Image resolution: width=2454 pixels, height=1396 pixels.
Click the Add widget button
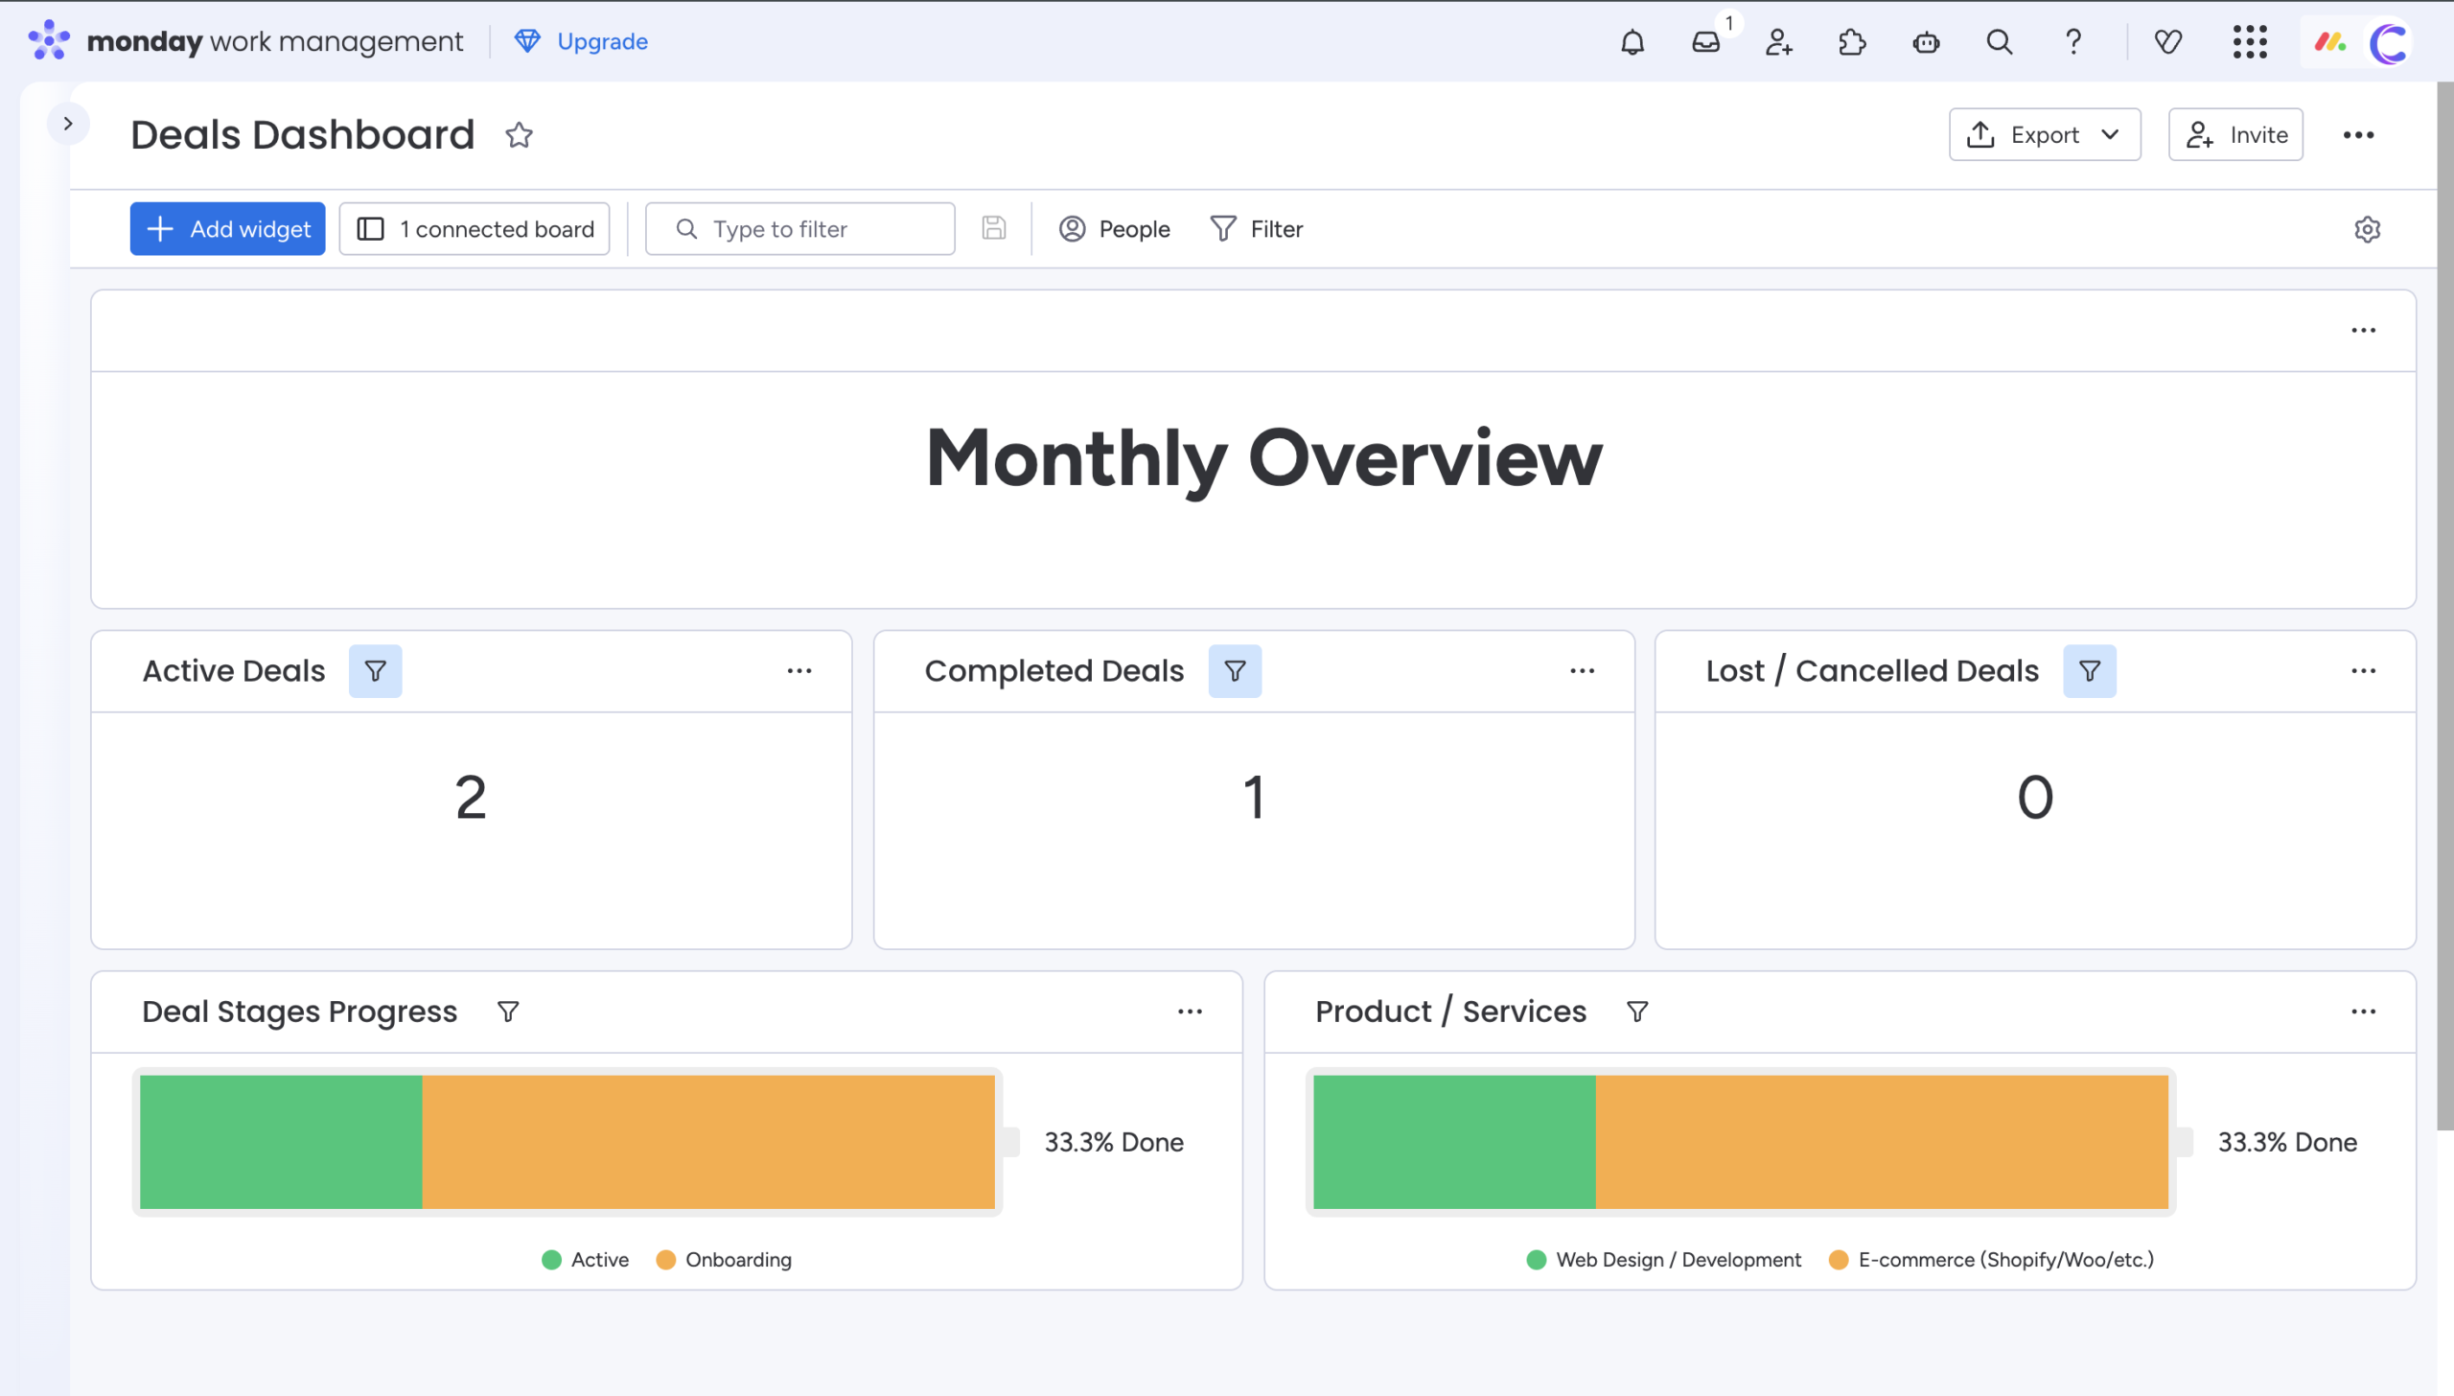(x=228, y=229)
